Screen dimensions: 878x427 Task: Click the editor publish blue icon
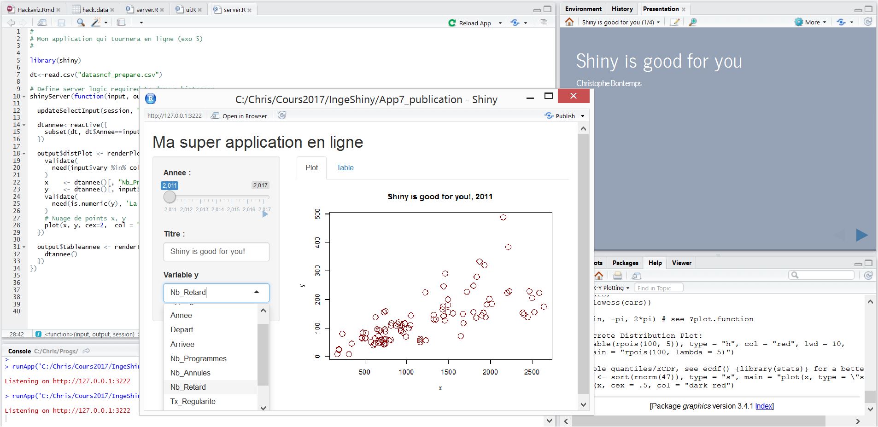[x=515, y=23]
